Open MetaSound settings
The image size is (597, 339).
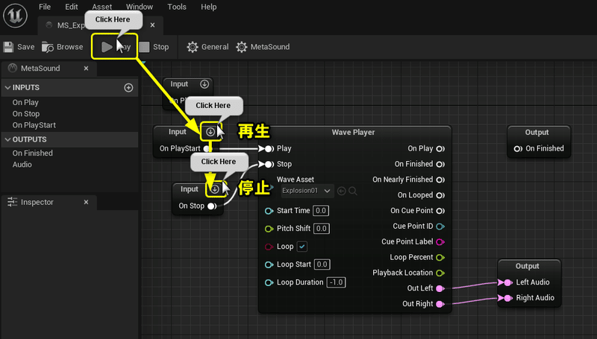click(x=263, y=47)
